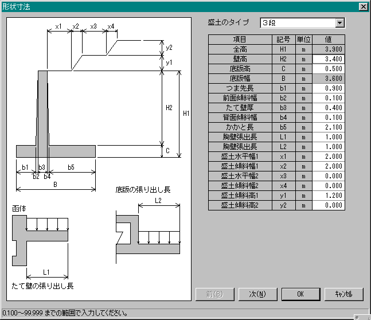Click the 項目 column header
Screen dimensions: 371x320
pos(240,40)
